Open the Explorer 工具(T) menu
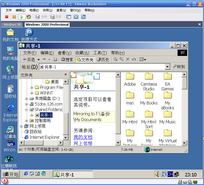 100,53
